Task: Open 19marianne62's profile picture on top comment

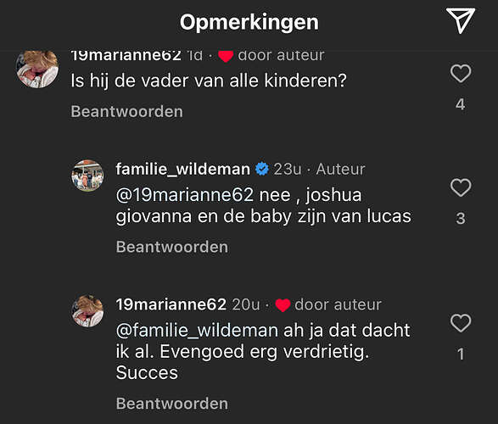Action: point(37,69)
